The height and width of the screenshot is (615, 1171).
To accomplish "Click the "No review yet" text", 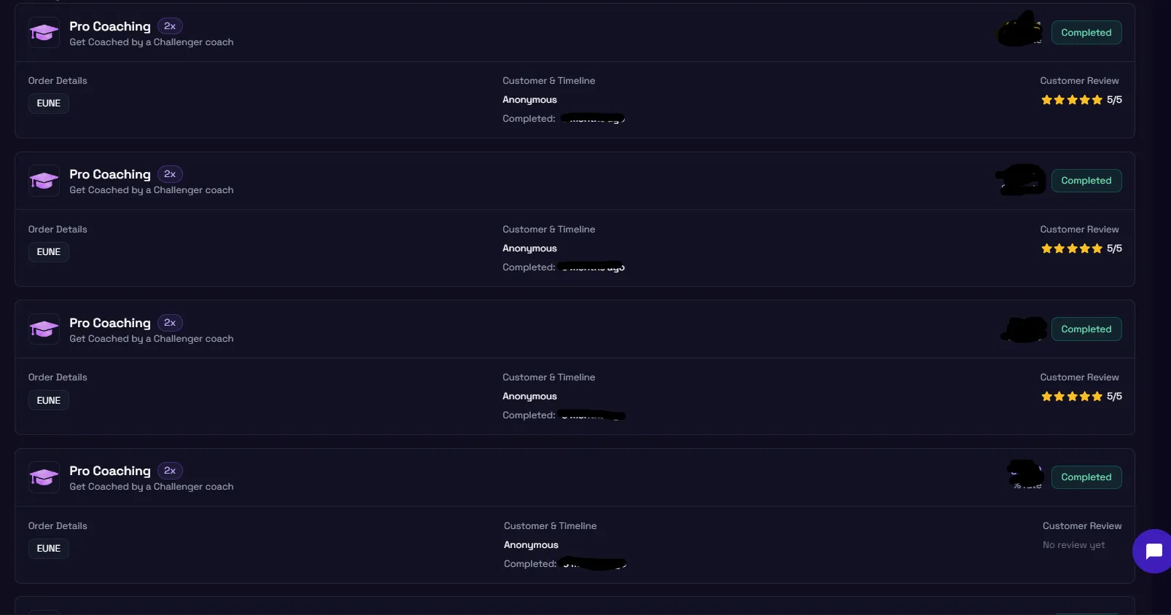I will 1073,545.
